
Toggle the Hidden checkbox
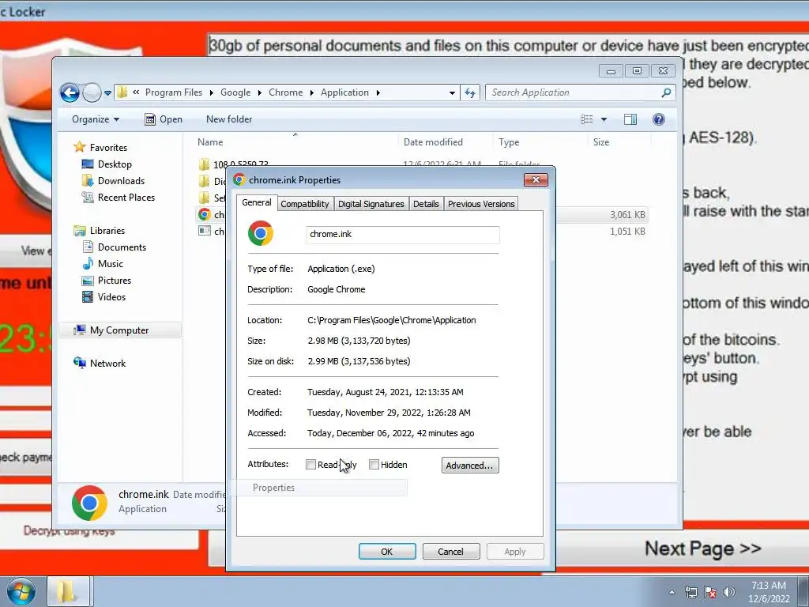(374, 465)
